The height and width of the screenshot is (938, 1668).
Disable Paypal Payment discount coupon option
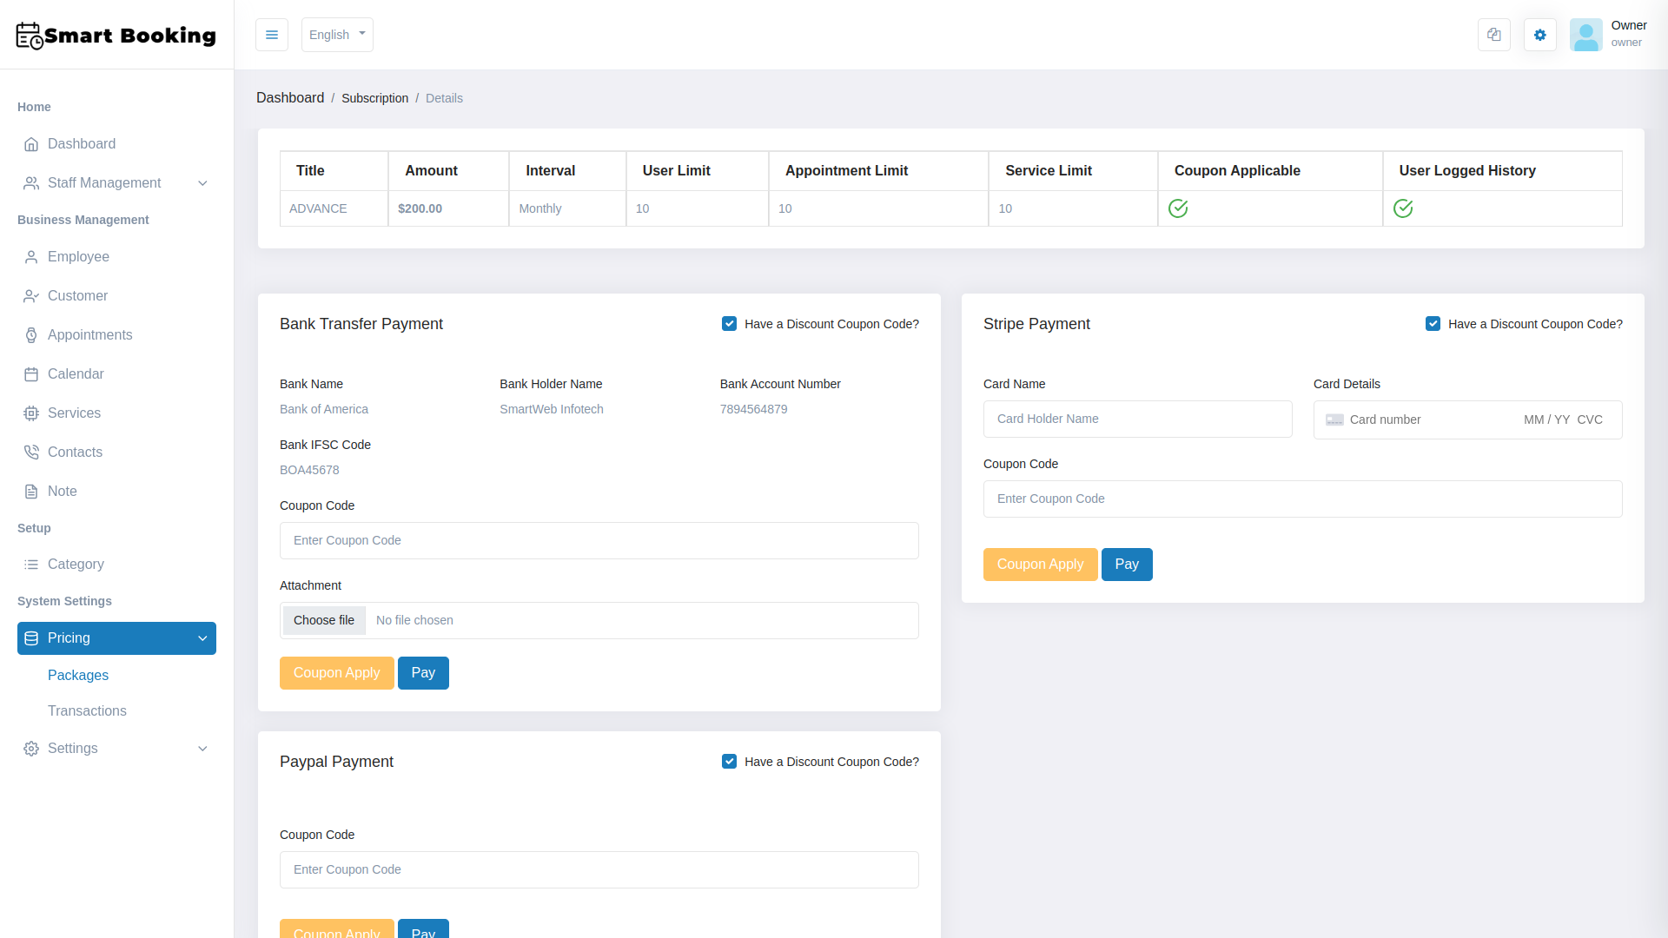pos(729,761)
